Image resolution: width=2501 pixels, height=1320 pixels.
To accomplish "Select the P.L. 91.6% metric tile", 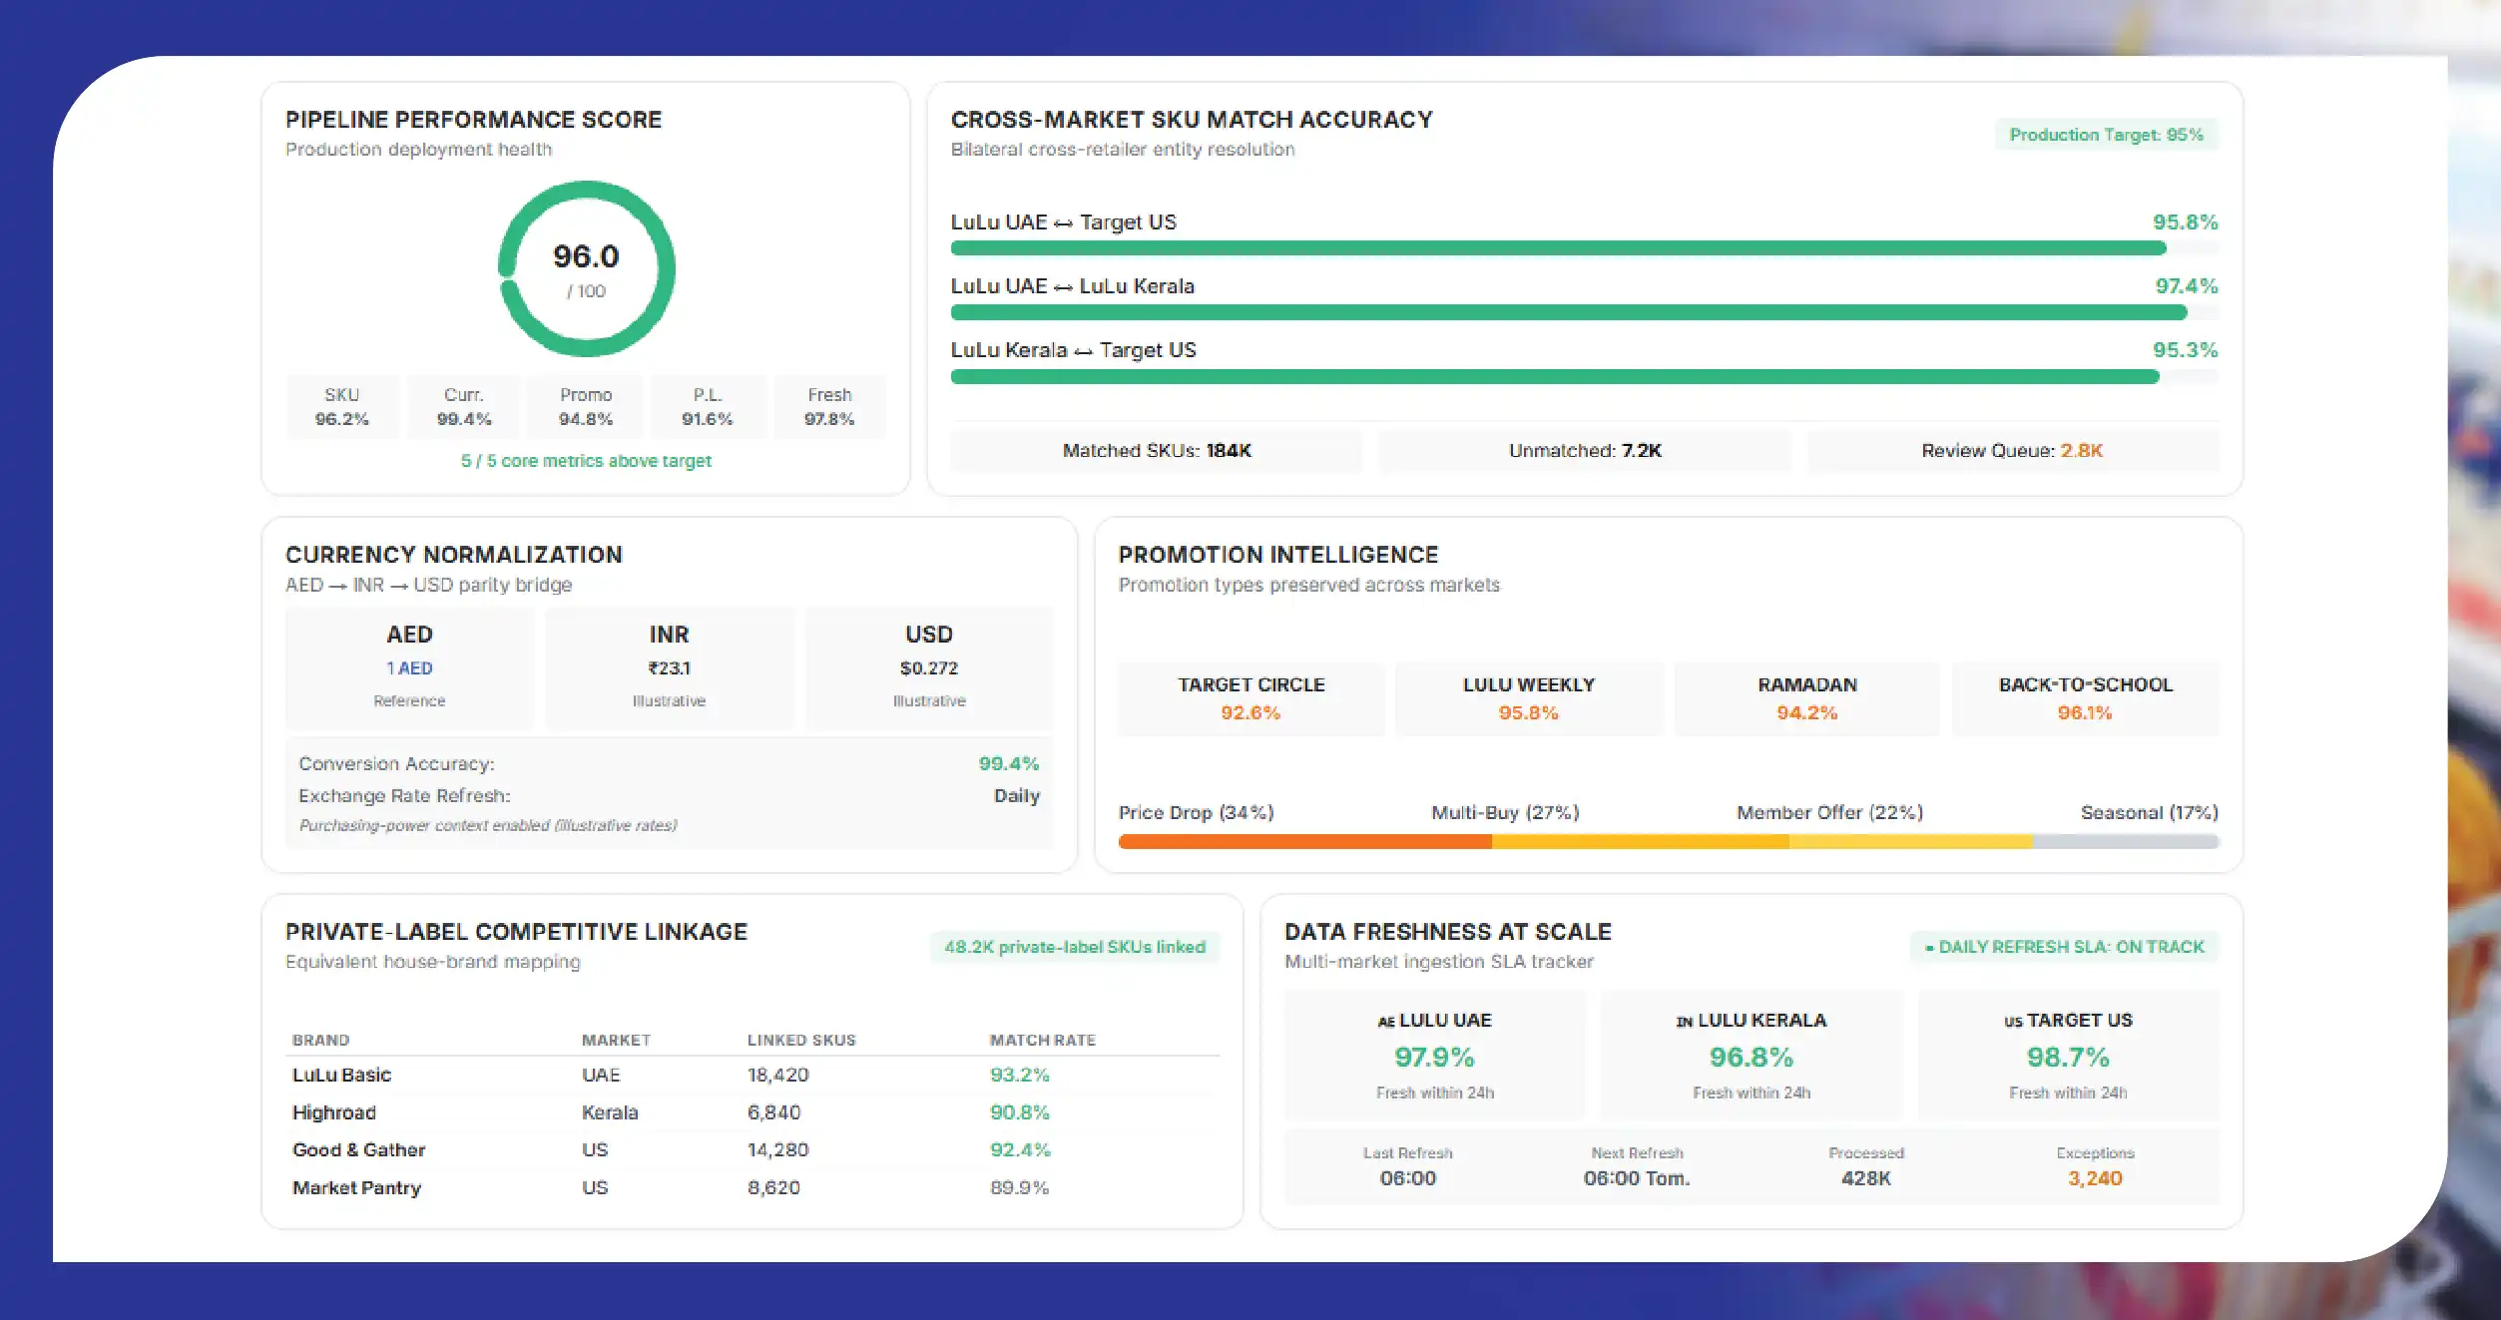I will coord(708,407).
